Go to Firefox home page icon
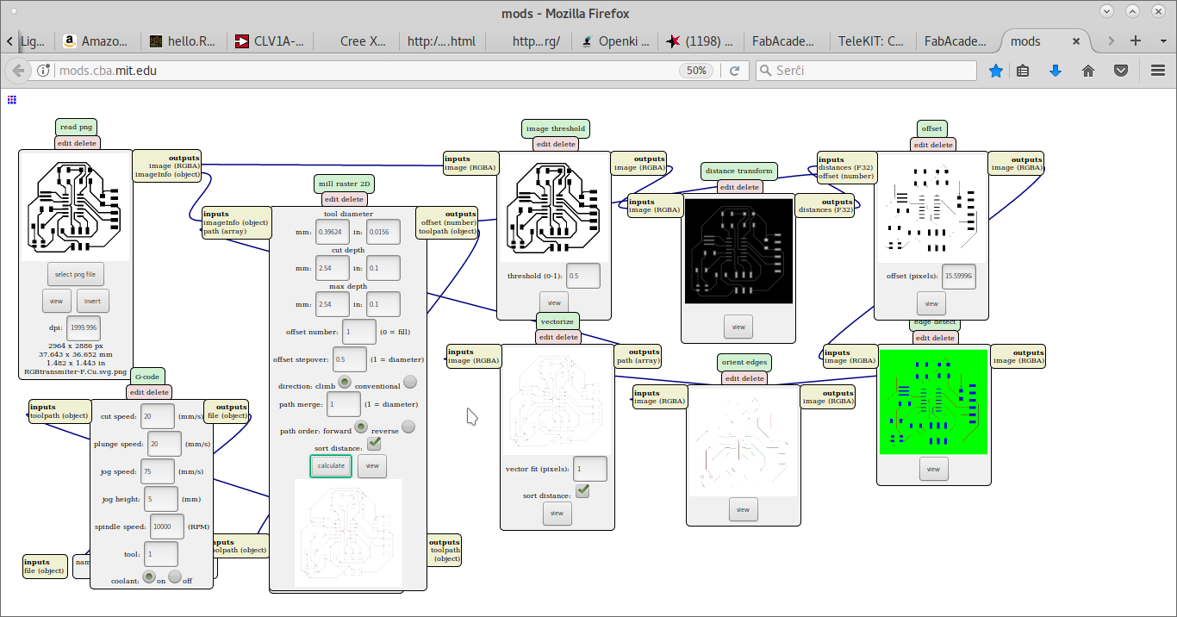Image resolution: width=1177 pixels, height=617 pixels. (x=1088, y=71)
